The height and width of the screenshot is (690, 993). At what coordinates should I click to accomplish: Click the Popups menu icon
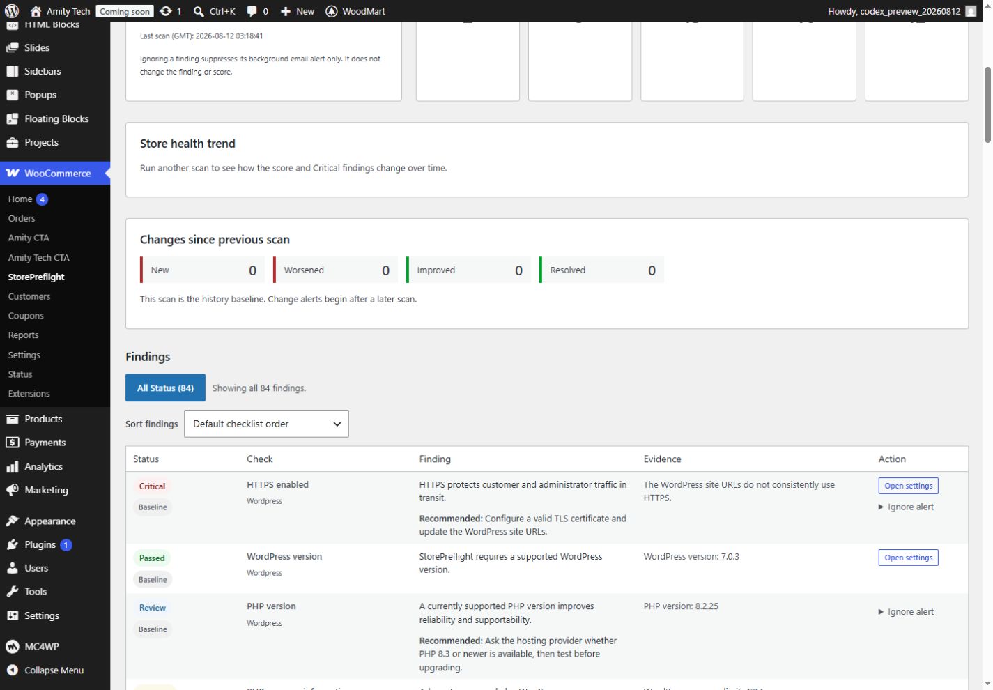13,95
